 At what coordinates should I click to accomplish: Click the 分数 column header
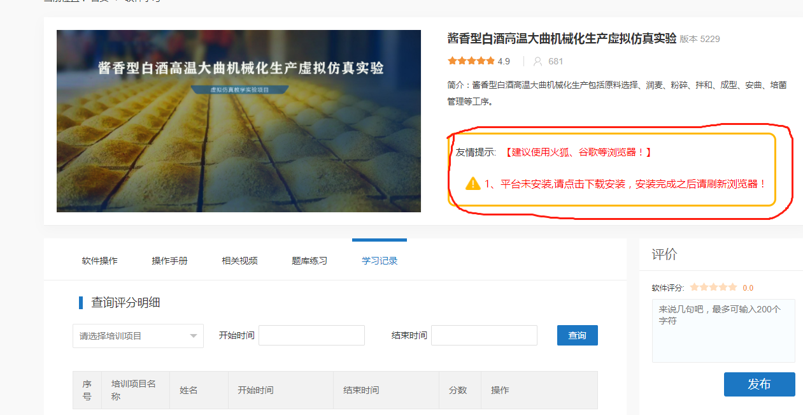click(x=458, y=390)
